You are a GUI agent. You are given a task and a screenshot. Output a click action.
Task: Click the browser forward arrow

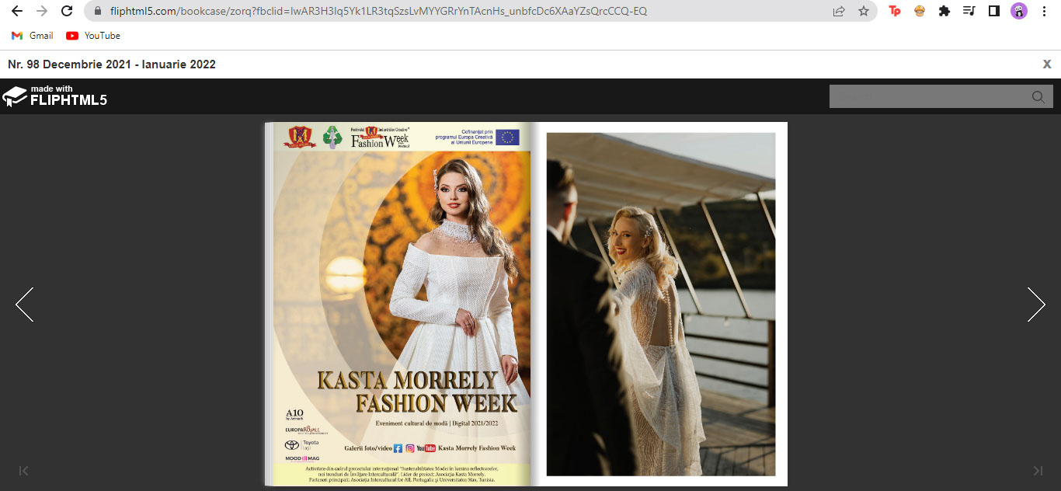tap(42, 11)
